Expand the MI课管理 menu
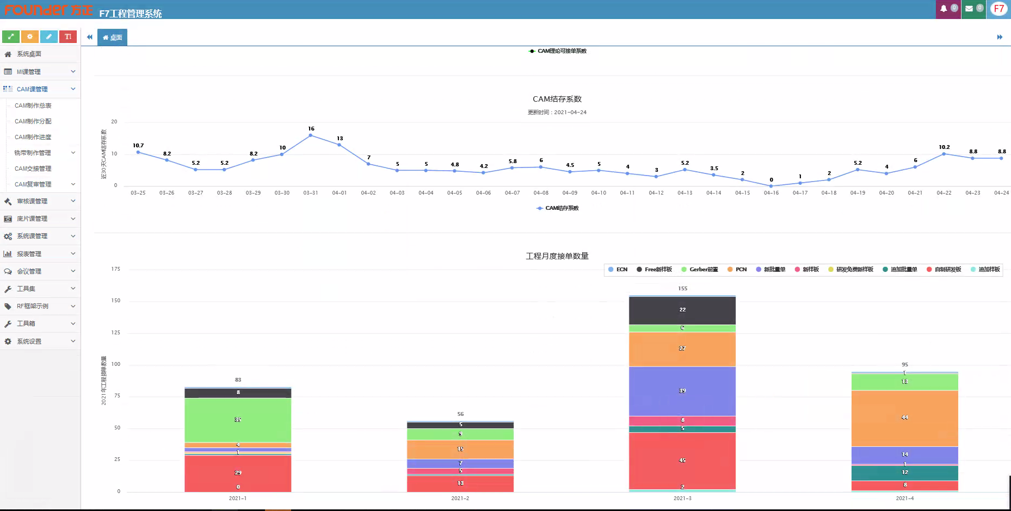The height and width of the screenshot is (511, 1011). pyautogui.click(x=40, y=72)
